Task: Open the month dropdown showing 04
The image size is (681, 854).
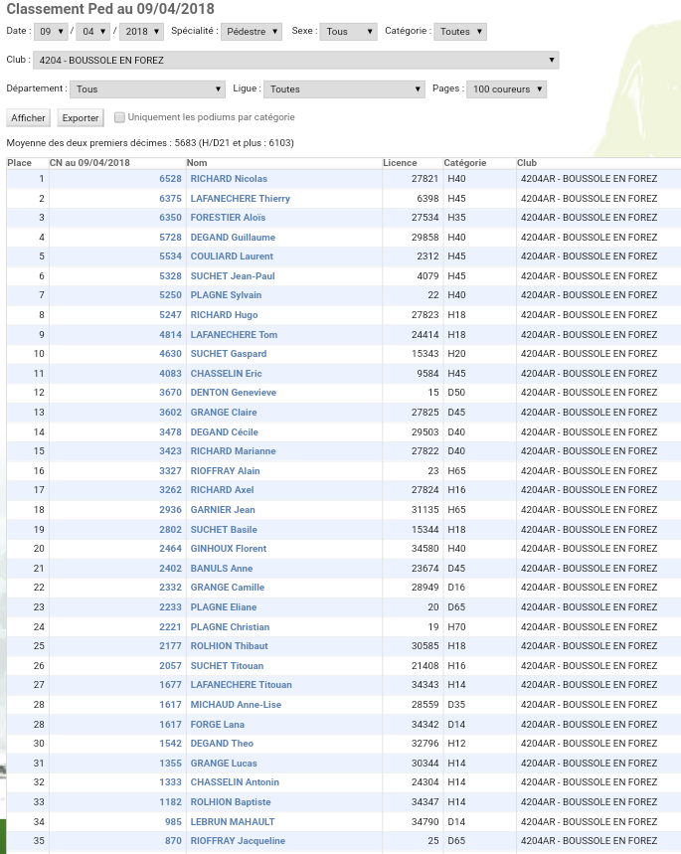Action: point(93,32)
